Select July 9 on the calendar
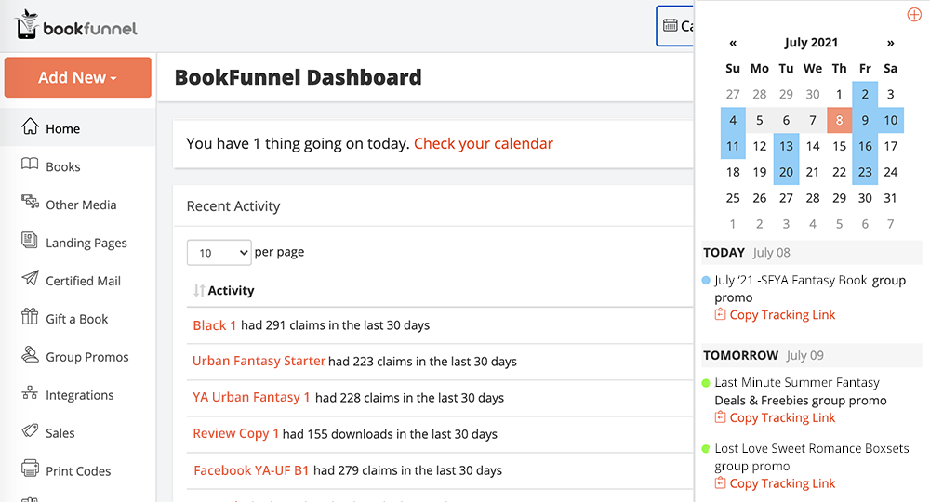This screenshot has height=502, width=930. (865, 120)
